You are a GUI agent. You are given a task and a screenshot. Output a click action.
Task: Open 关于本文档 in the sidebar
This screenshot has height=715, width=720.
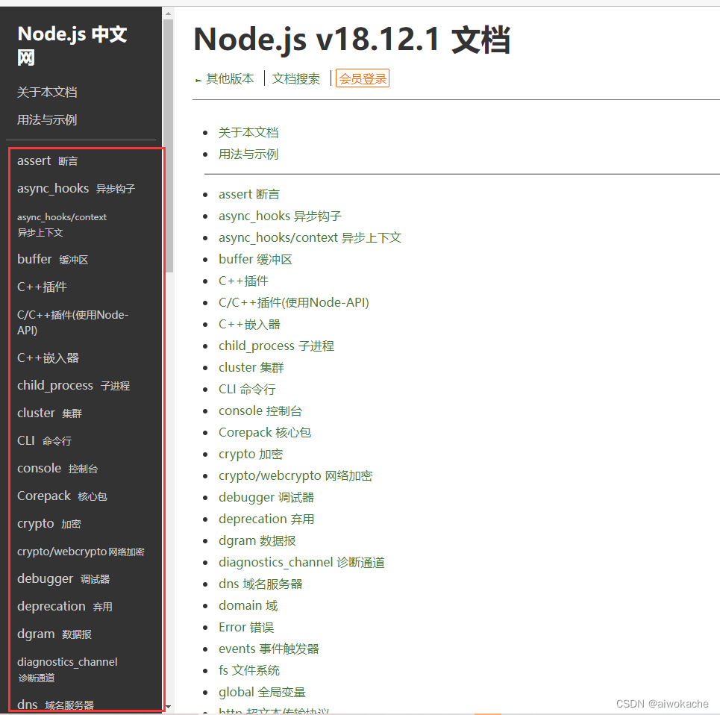point(47,93)
